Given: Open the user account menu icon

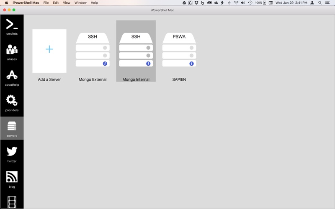Looking at the screenshot, I should (x=312, y=3).
